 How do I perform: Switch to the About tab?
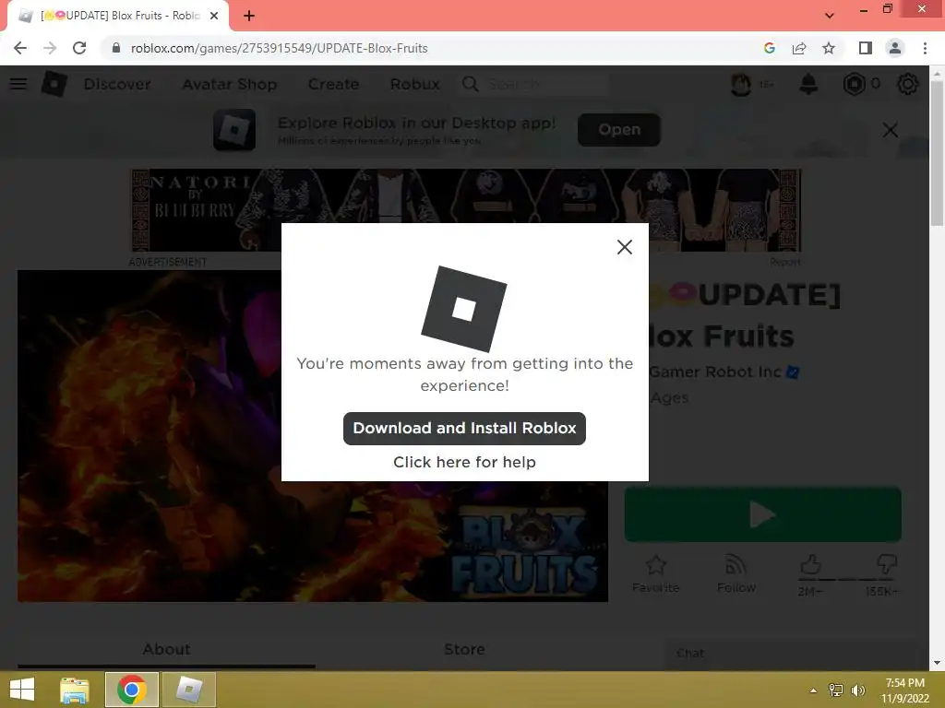click(x=166, y=649)
